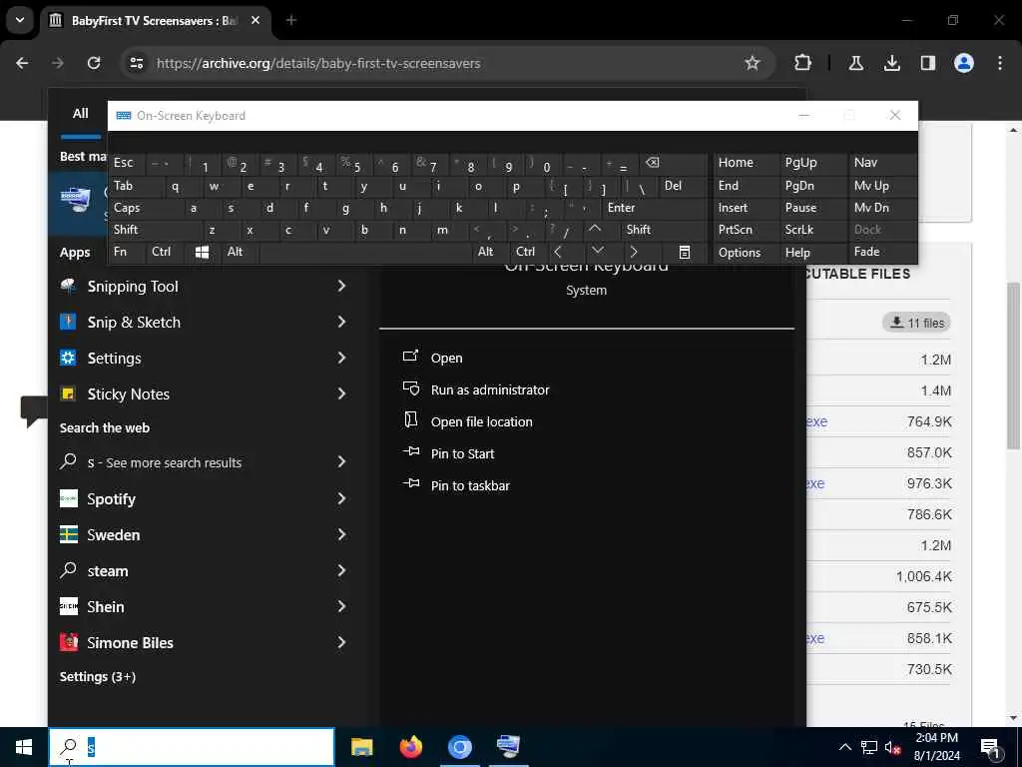The image size is (1022, 767).
Task: Show hidden tray icons chevron
Action: click(x=844, y=747)
